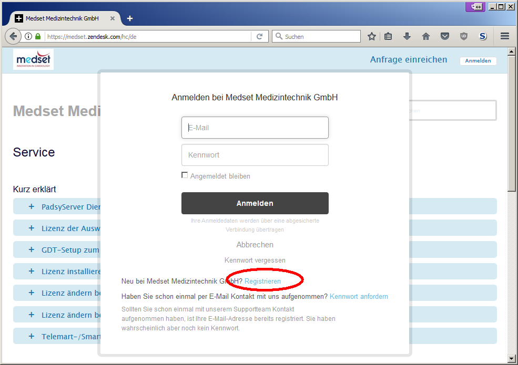Open the uBlock Origin shield icon

pyautogui.click(x=463, y=36)
